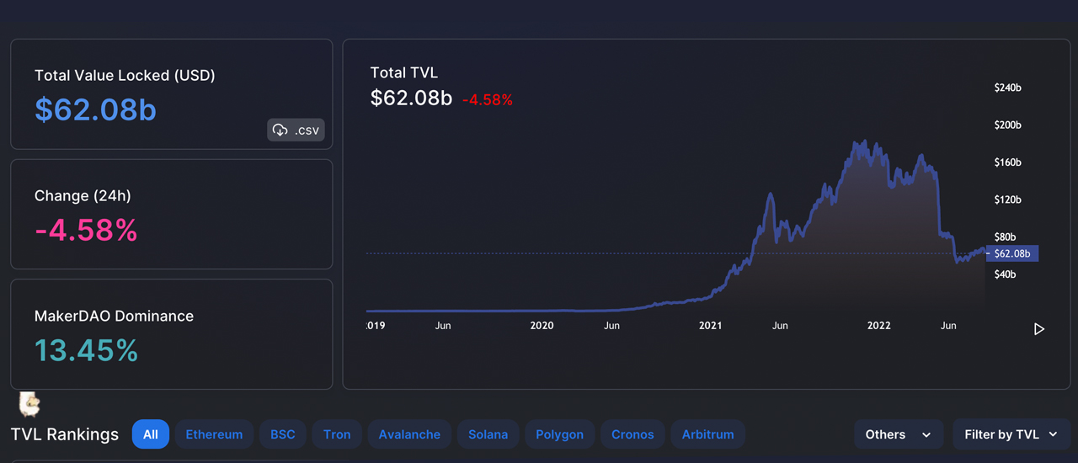Click the Change (24h) label
The image size is (1078, 463).
[x=83, y=195]
